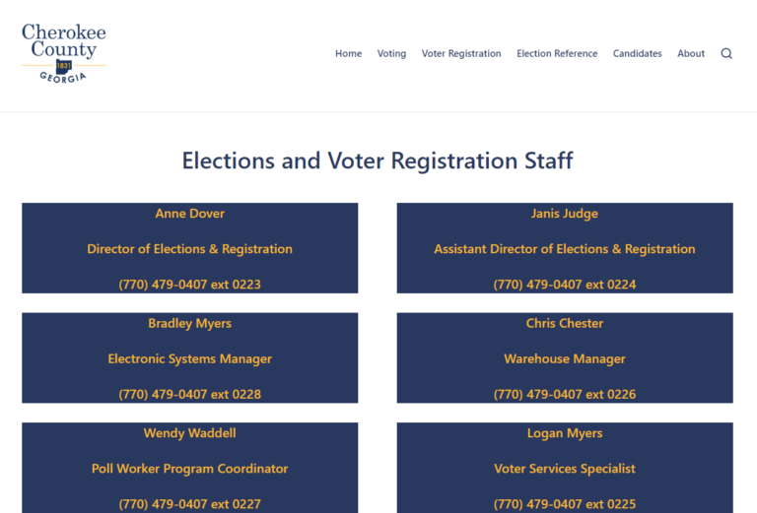The width and height of the screenshot is (757, 513).
Task: Click Chris Chester's phone ext 0226
Action: pos(565,395)
